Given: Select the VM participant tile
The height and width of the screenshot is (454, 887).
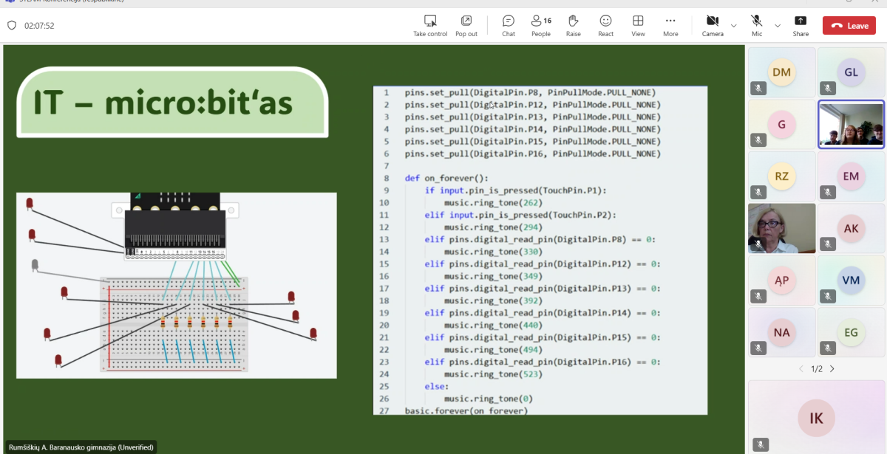Looking at the screenshot, I should [x=852, y=281].
